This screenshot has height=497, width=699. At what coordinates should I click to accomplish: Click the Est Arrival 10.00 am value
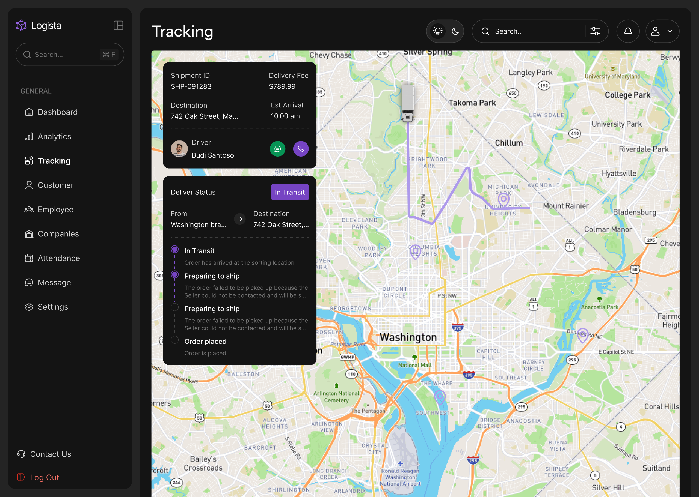pos(285,116)
